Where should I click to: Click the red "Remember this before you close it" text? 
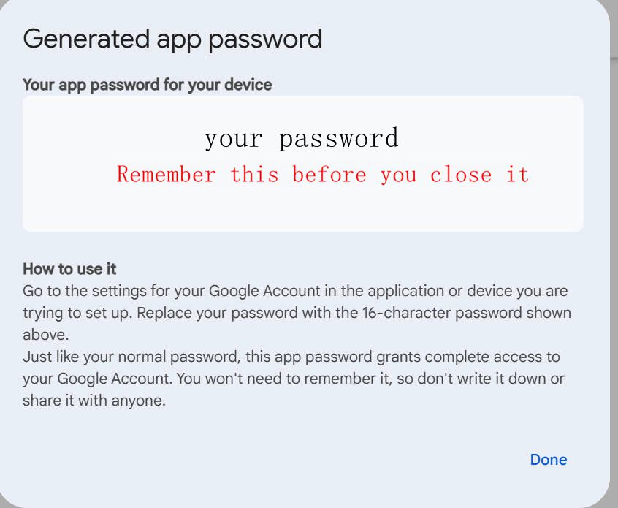(x=322, y=175)
